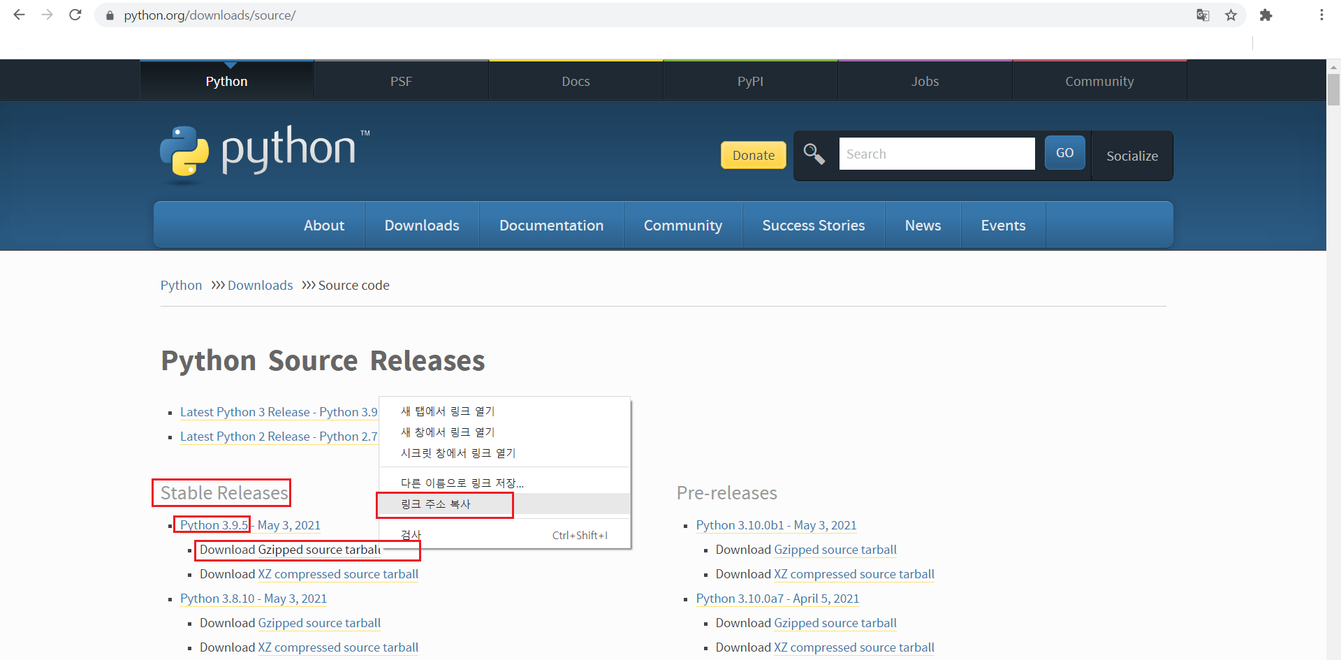Screen dimensions: 1341x660
Task: Click the 'Python Source Releases' title
Action: point(323,361)
